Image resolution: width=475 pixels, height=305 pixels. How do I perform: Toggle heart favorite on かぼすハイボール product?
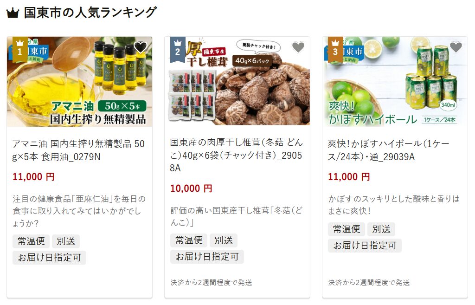point(456,47)
